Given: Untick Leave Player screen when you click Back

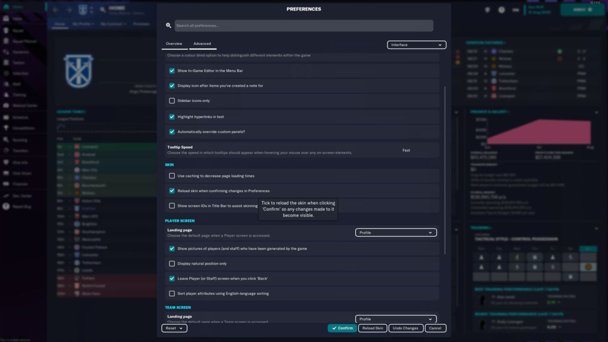Looking at the screenshot, I should pos(172,279).
